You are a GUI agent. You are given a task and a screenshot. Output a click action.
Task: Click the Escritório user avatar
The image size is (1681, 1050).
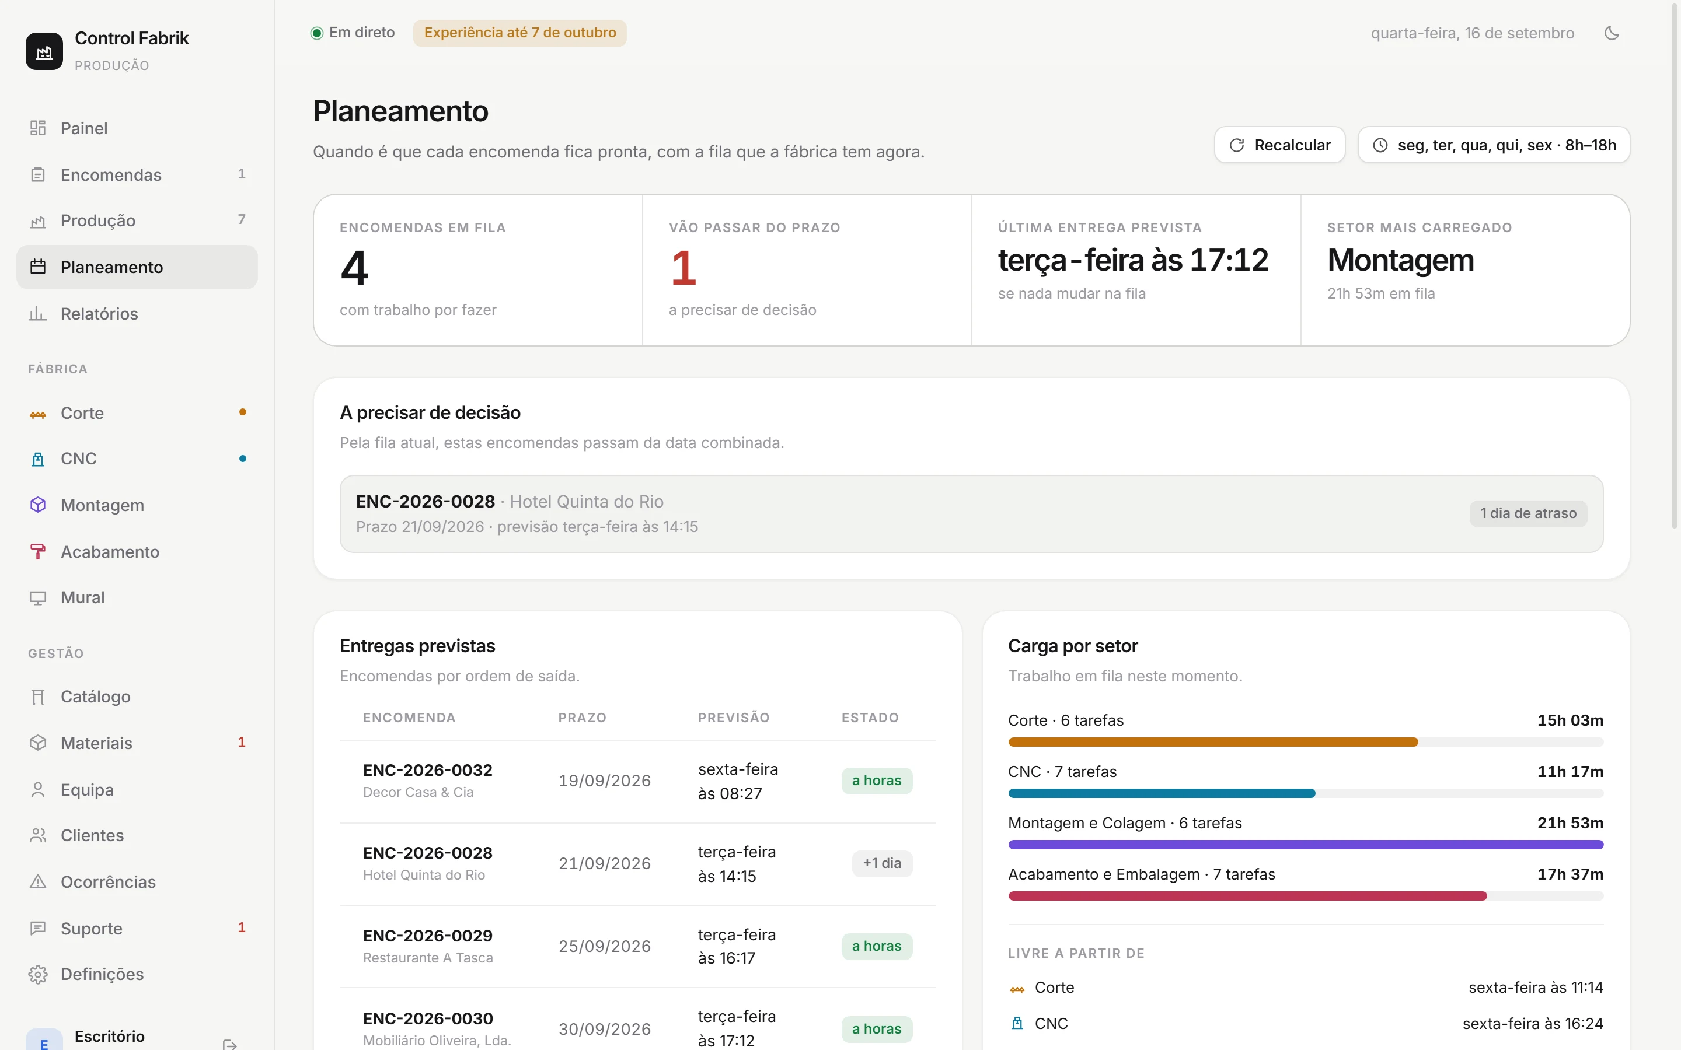point(44,1039)
